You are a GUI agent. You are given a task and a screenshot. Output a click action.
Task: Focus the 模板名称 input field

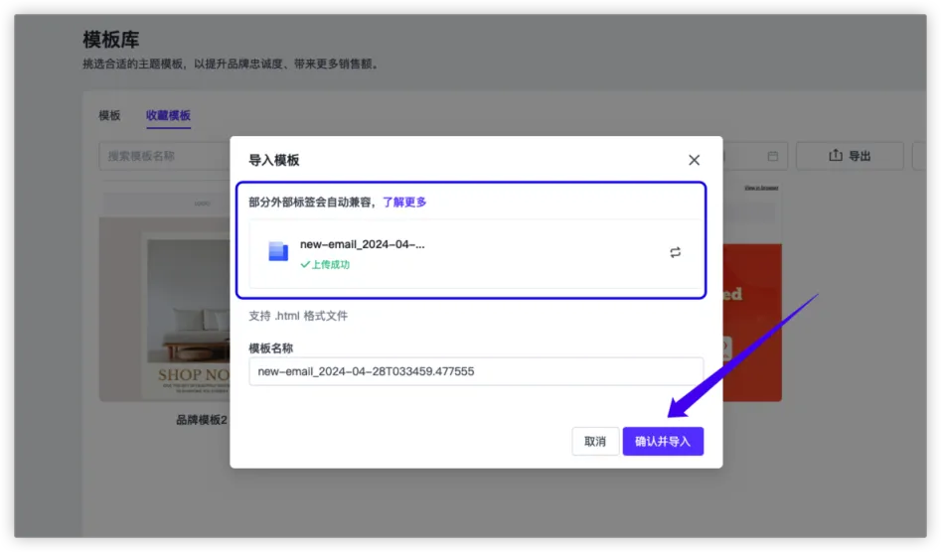(475, 371)
